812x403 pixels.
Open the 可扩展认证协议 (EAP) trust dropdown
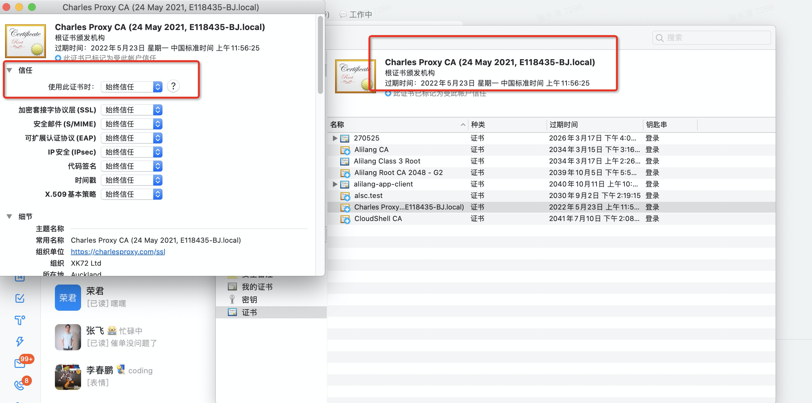(x=132, y=138)
